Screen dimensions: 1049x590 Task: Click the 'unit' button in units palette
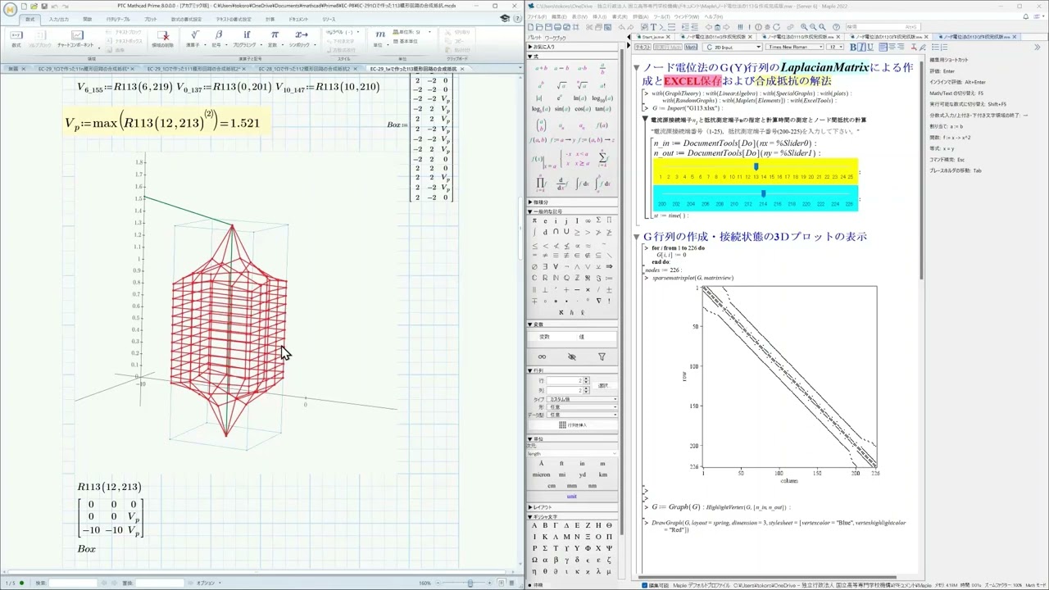572,496
